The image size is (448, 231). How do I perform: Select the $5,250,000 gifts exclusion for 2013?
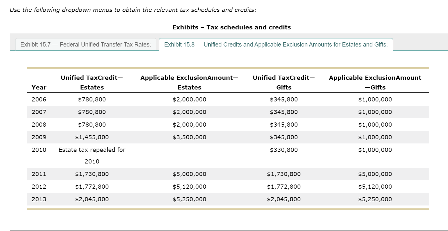pos(375,199)
